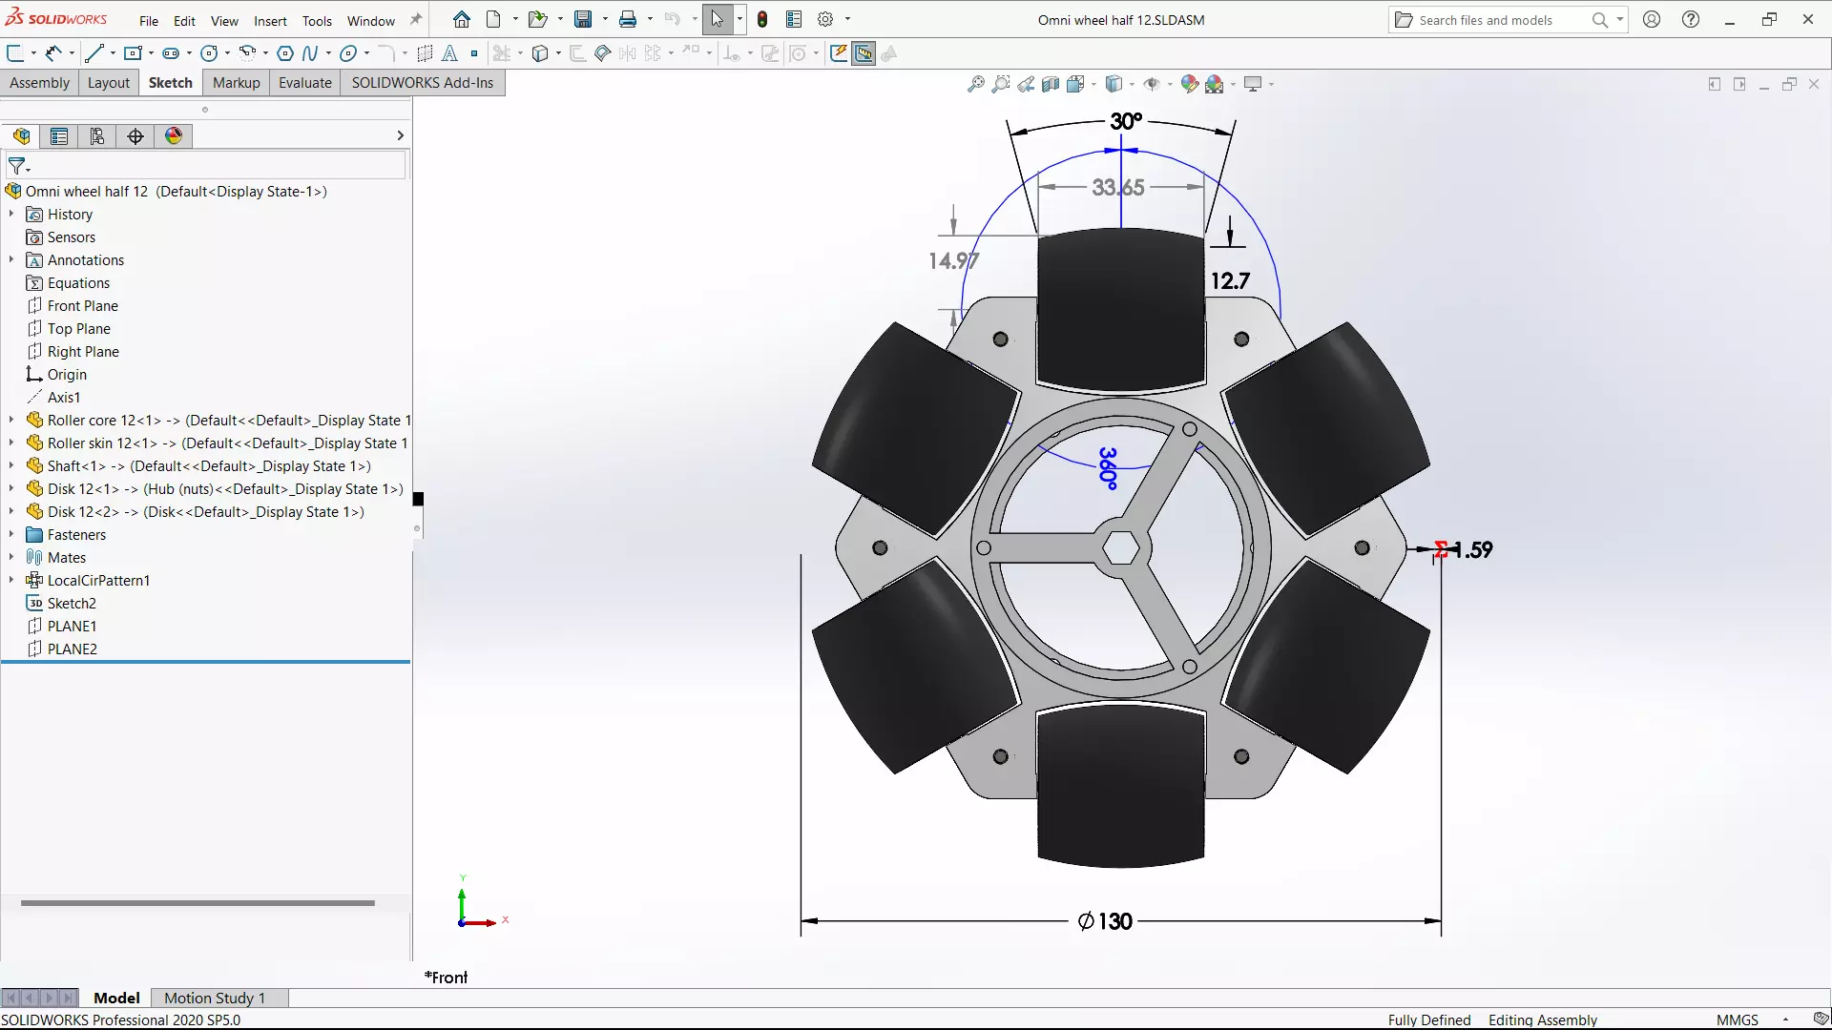
Task: Toggle Rapid Sketch mode
Action: (x=839, y=53)
